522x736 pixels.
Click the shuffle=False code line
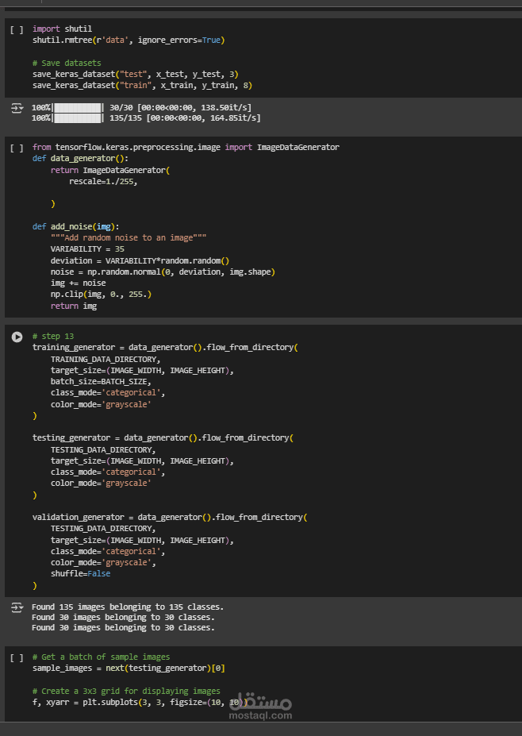click(x=80, y=573)
